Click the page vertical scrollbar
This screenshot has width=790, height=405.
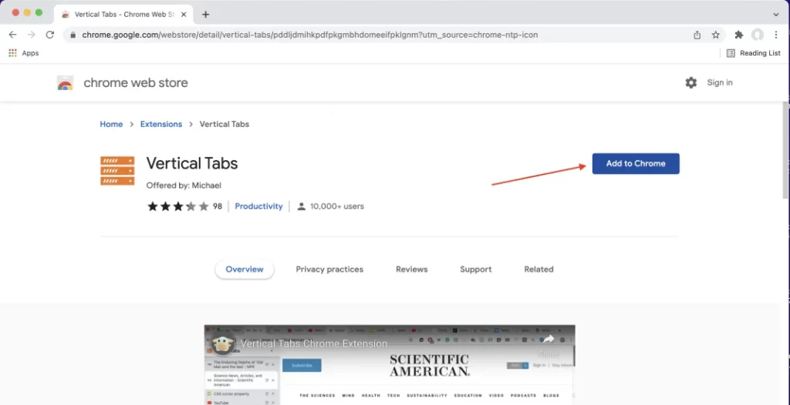(785, 149)
